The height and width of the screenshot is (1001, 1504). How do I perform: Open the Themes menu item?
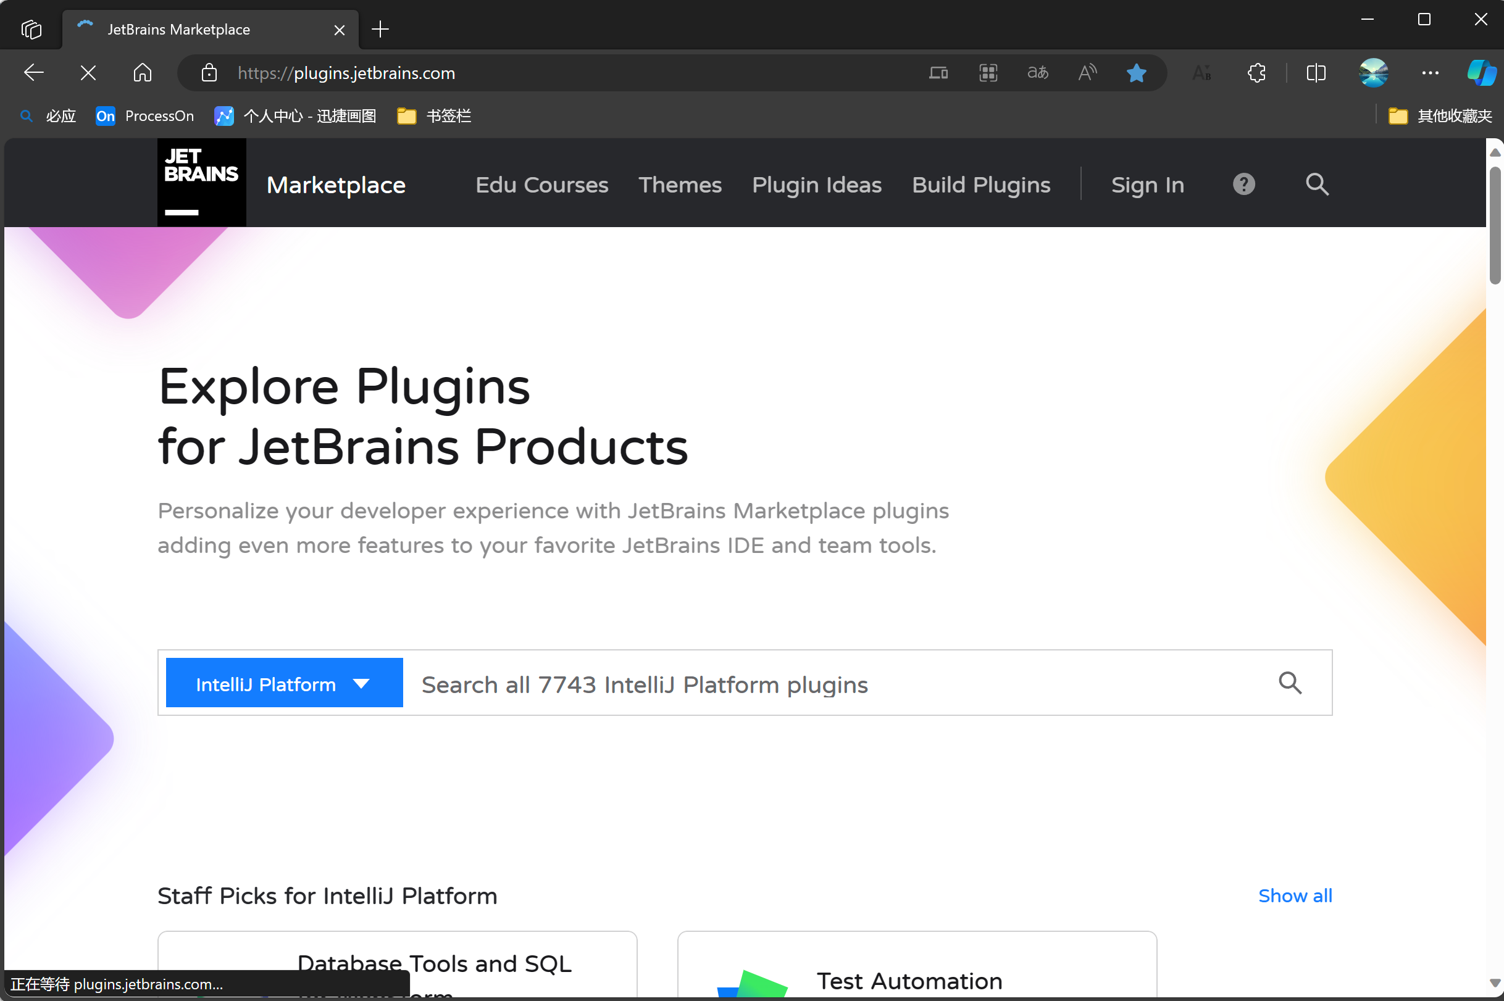680,185
